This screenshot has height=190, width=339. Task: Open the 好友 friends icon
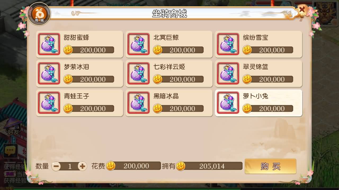coord(13,127)
